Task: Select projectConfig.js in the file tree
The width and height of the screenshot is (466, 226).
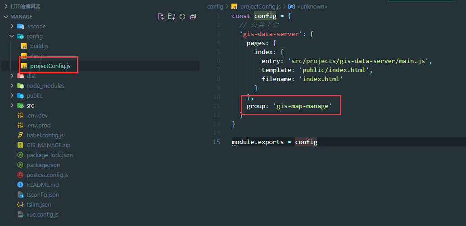Action: (x=50, y=66)
